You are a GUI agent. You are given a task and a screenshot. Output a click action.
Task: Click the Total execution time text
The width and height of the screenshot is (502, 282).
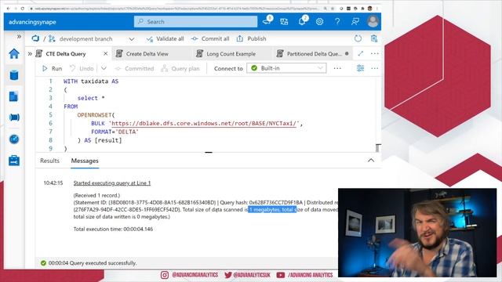[113, 229]
